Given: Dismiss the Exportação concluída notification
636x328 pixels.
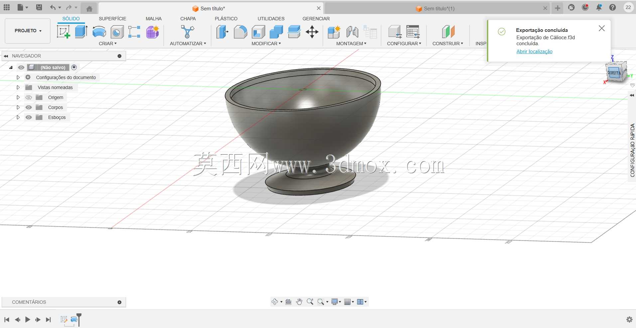Looking at the screenshot, I should pos(601,29).
